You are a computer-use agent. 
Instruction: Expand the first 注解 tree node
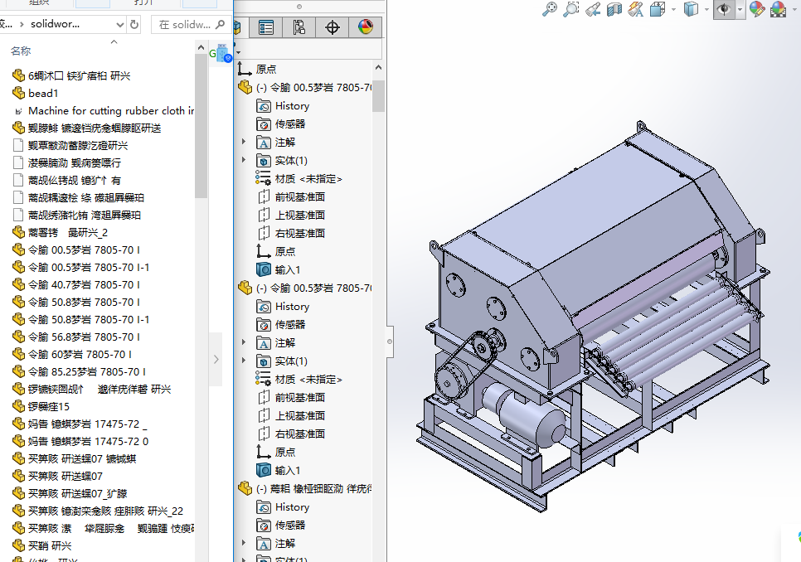244,142
